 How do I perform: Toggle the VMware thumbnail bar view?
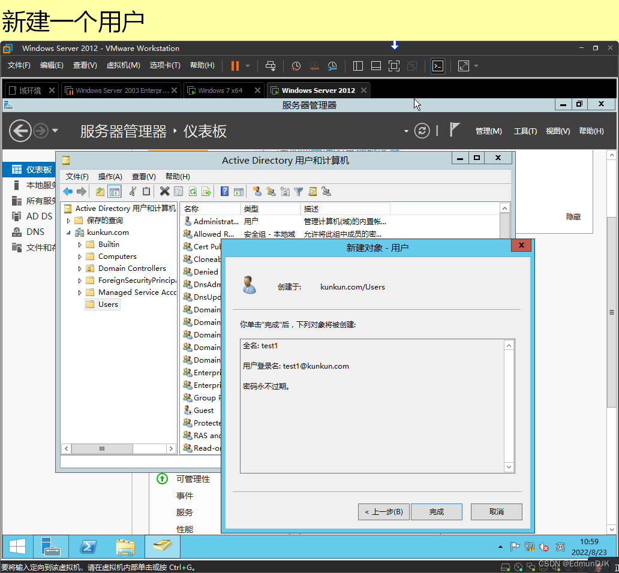coord(376,66)
